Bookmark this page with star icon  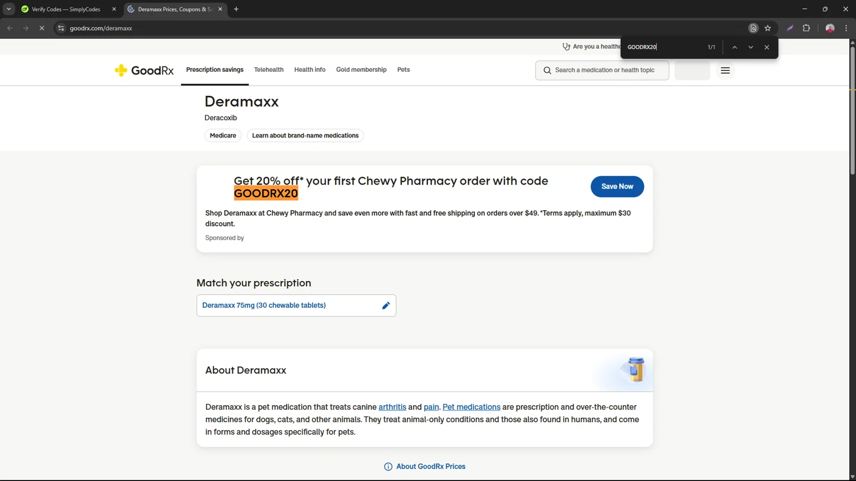768,28
